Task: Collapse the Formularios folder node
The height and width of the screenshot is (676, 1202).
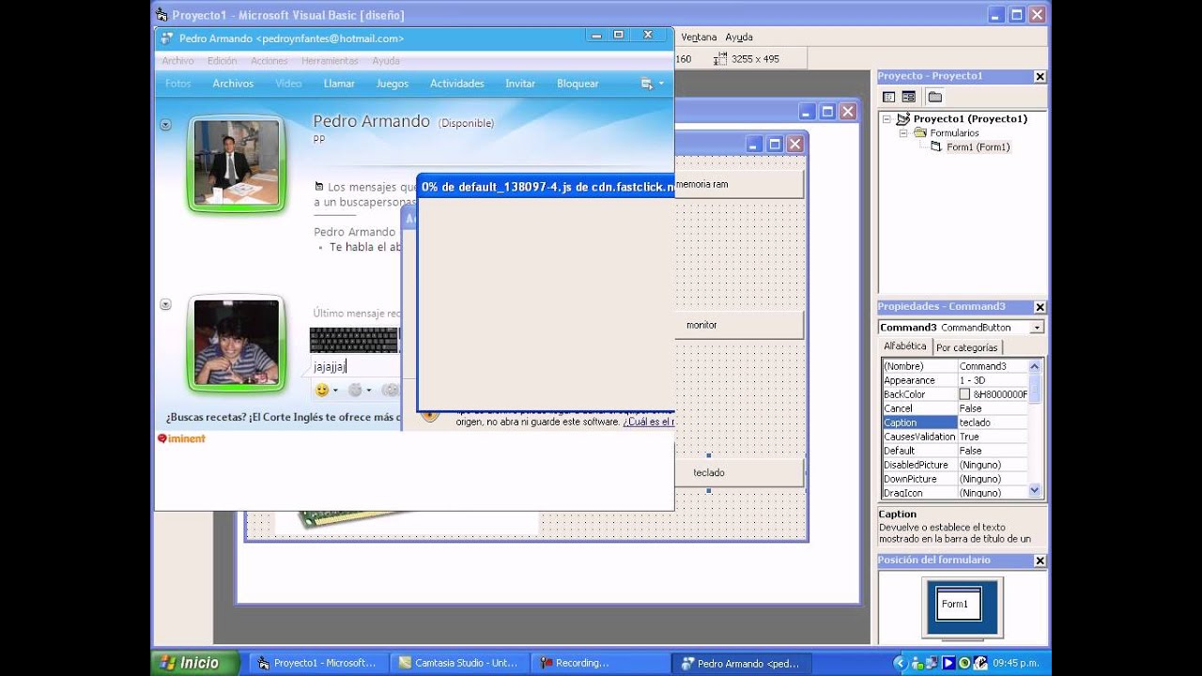Action: click(x=903, y=132)
